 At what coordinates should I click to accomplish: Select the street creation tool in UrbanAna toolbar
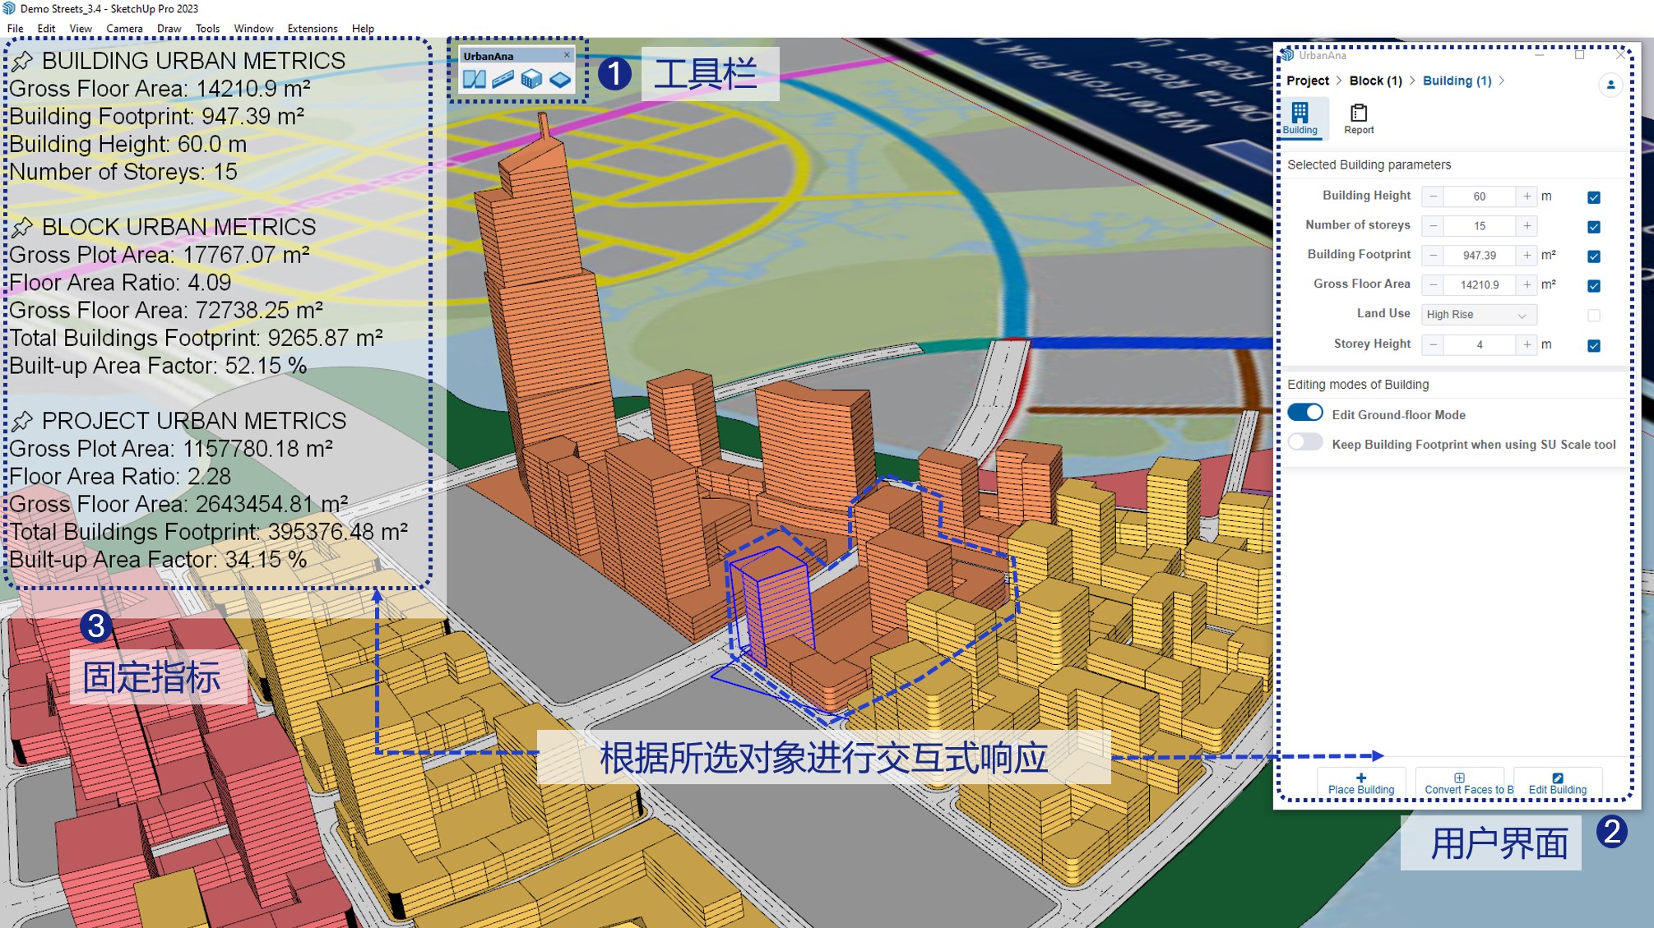[x=503, y=80]
